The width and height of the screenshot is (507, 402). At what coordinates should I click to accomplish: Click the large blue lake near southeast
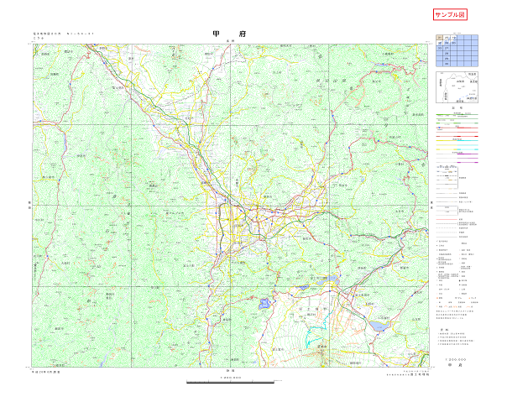[x=379, y=326]
